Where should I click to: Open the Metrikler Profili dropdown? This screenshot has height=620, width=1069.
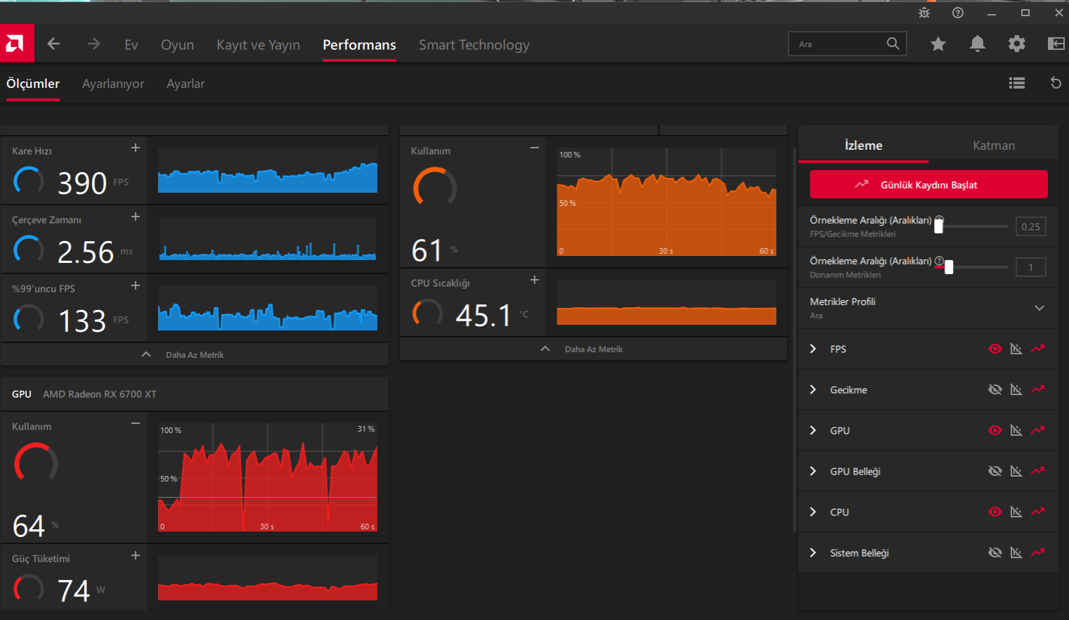(1039, 308)
